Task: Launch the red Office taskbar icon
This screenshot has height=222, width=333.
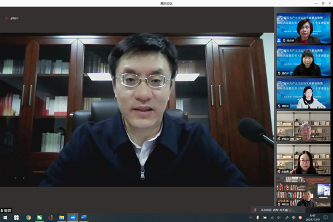Action: point(50,218)
